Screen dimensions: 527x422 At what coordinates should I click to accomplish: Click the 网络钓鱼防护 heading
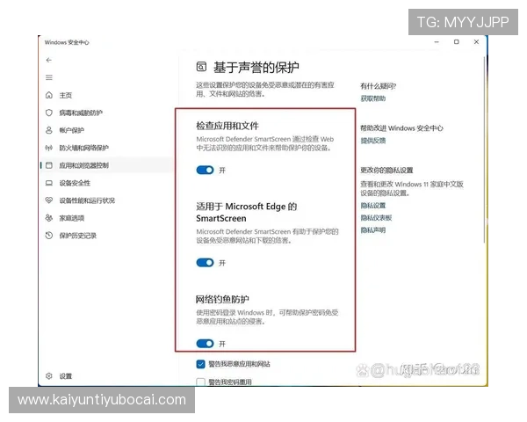click(222, 299)
